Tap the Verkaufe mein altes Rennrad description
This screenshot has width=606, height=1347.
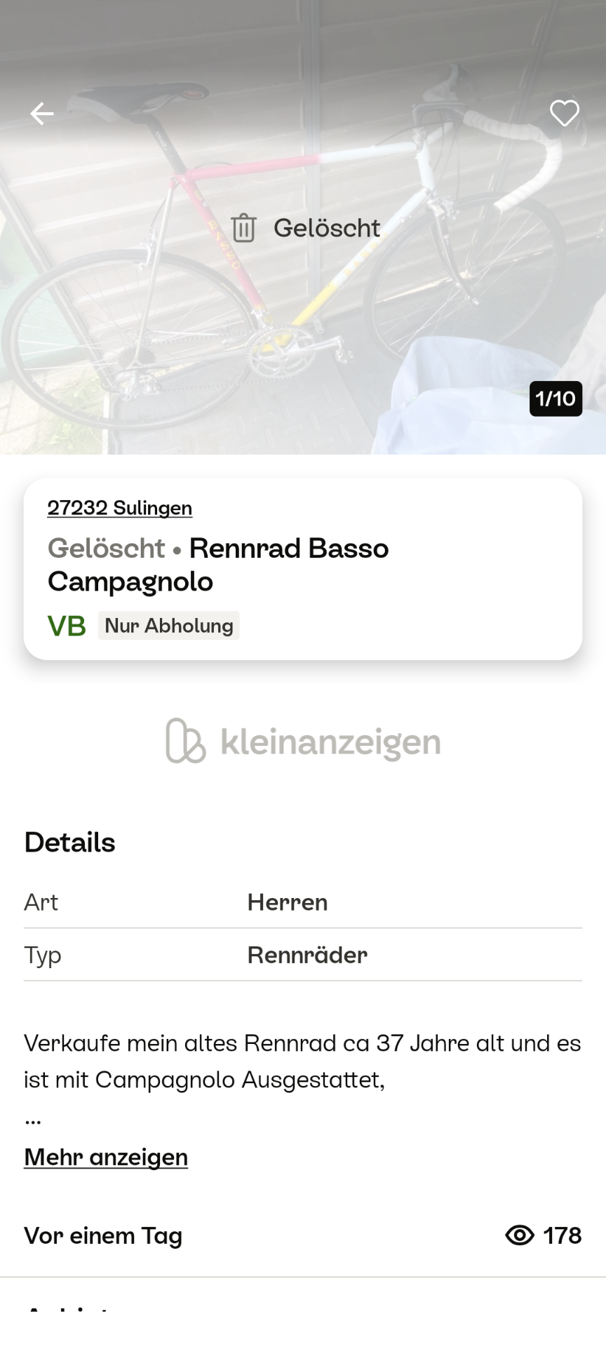pyautogui.click(x=302, y=1061)
